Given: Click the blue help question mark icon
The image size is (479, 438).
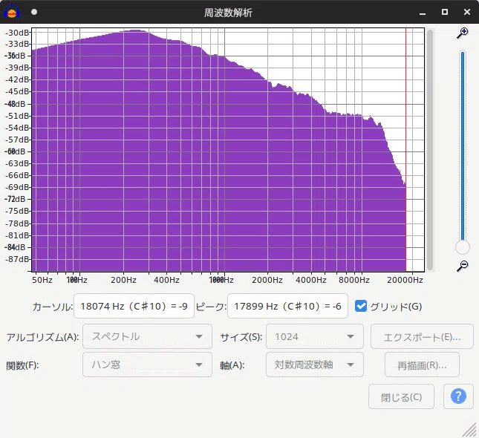Looking at the screenshot, I should [458, 396].
